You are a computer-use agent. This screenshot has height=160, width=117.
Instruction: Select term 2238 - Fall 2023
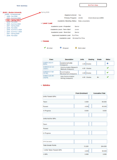coord(12,35)
